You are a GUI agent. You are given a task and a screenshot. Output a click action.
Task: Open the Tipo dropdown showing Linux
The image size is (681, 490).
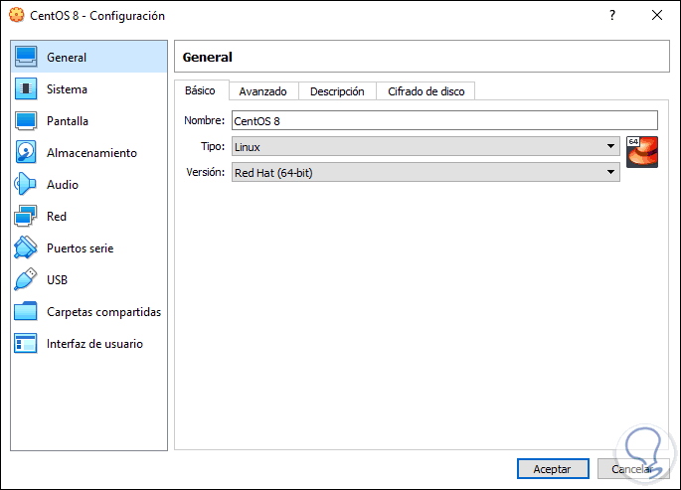[426, 147]
